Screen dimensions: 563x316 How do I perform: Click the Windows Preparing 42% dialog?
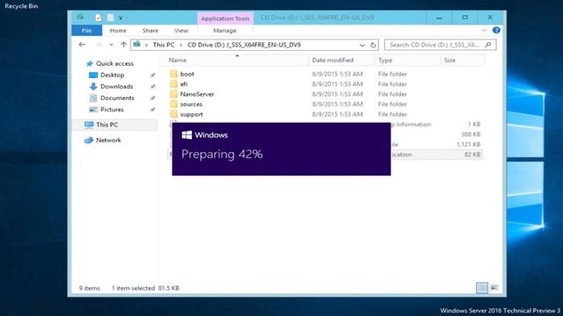point(281,149)
